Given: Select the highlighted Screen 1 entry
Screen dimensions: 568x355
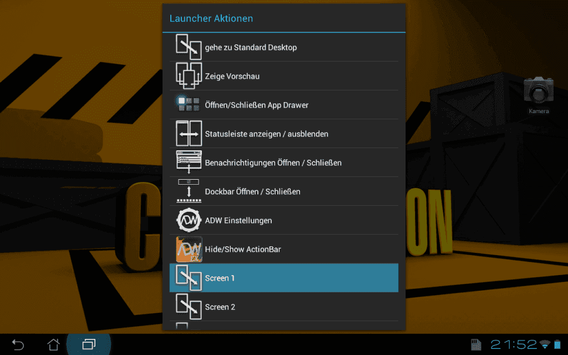Looking at the screenshot, I should point(283,278).
